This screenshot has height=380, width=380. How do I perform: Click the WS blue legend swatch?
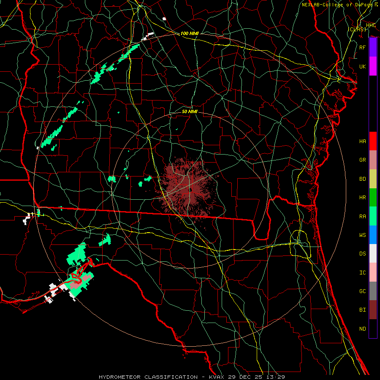373,235
